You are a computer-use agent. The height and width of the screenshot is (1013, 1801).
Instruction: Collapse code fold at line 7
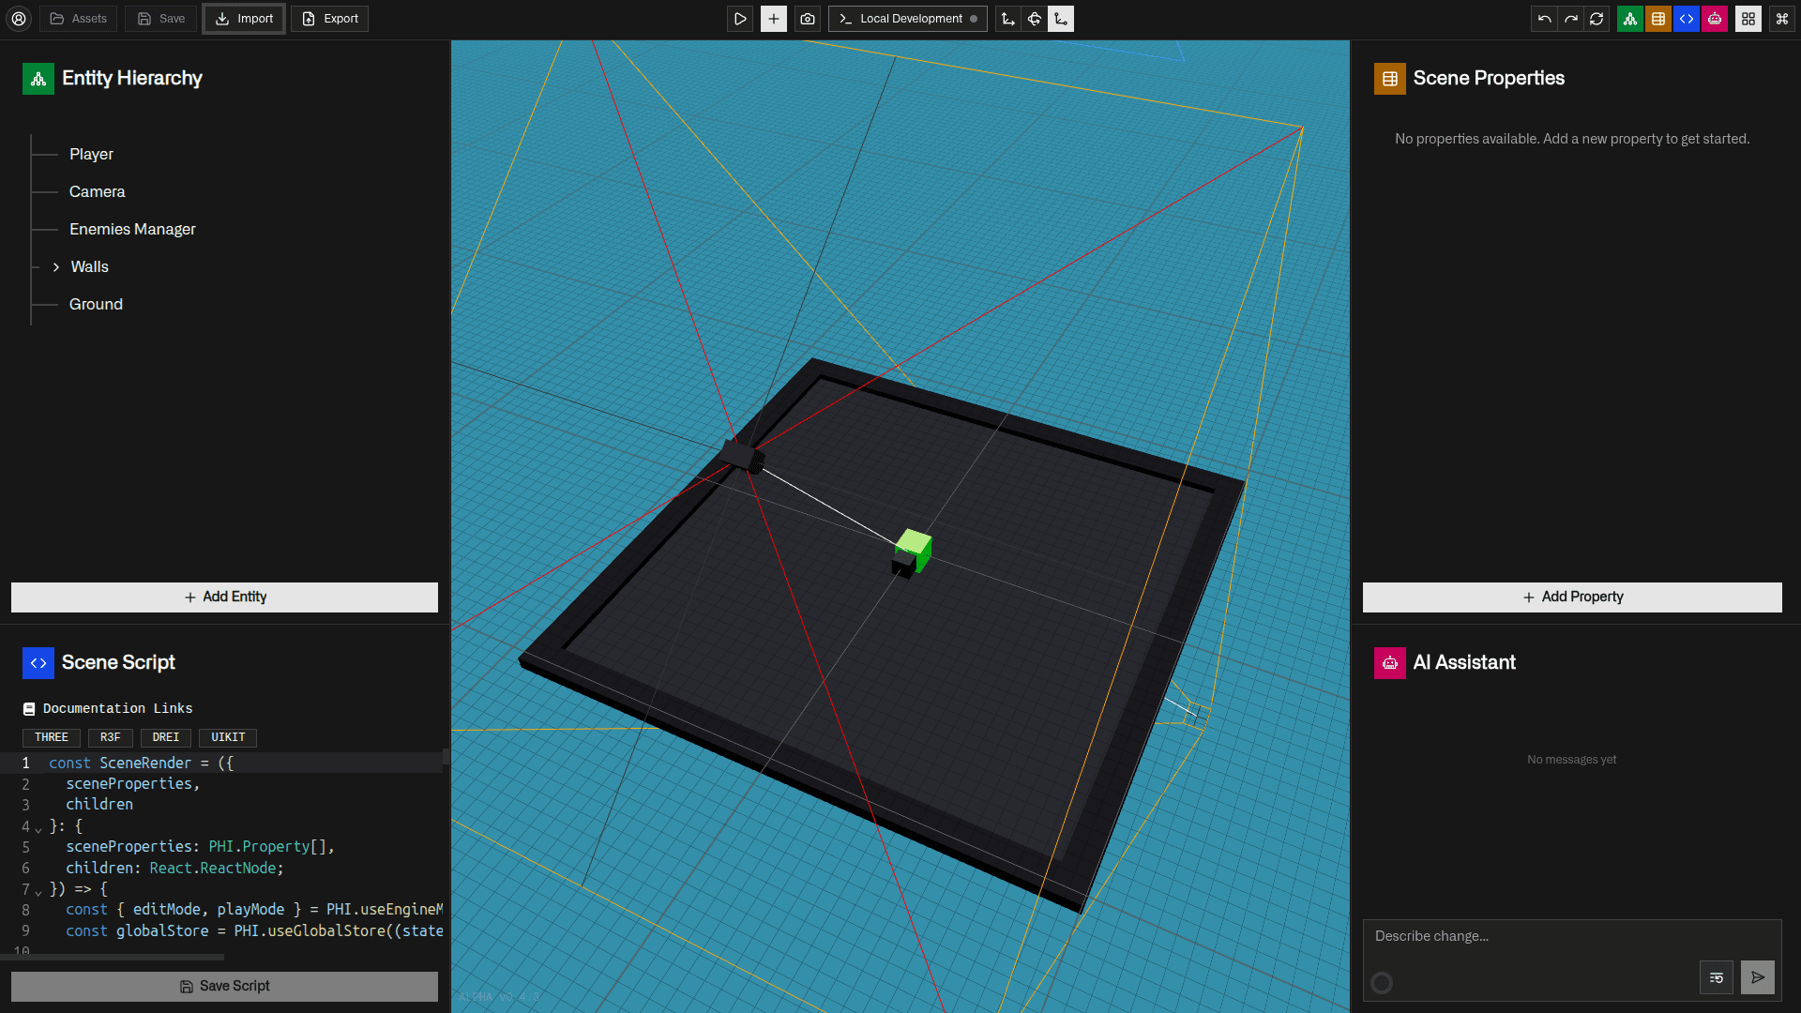pyautogui.click(x=38, y=891)
